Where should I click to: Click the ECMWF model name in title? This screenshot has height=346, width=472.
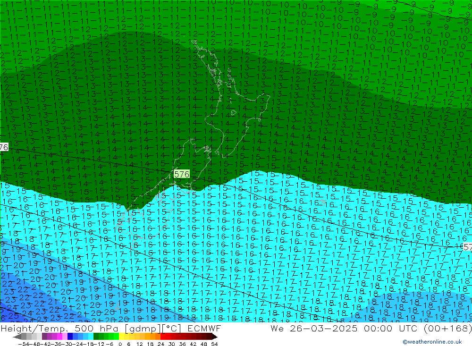click(x=204, y=328)
